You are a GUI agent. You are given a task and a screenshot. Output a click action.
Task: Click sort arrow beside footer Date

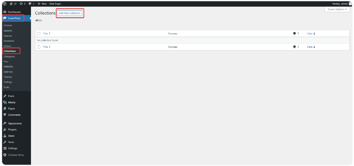pos(314,47)
